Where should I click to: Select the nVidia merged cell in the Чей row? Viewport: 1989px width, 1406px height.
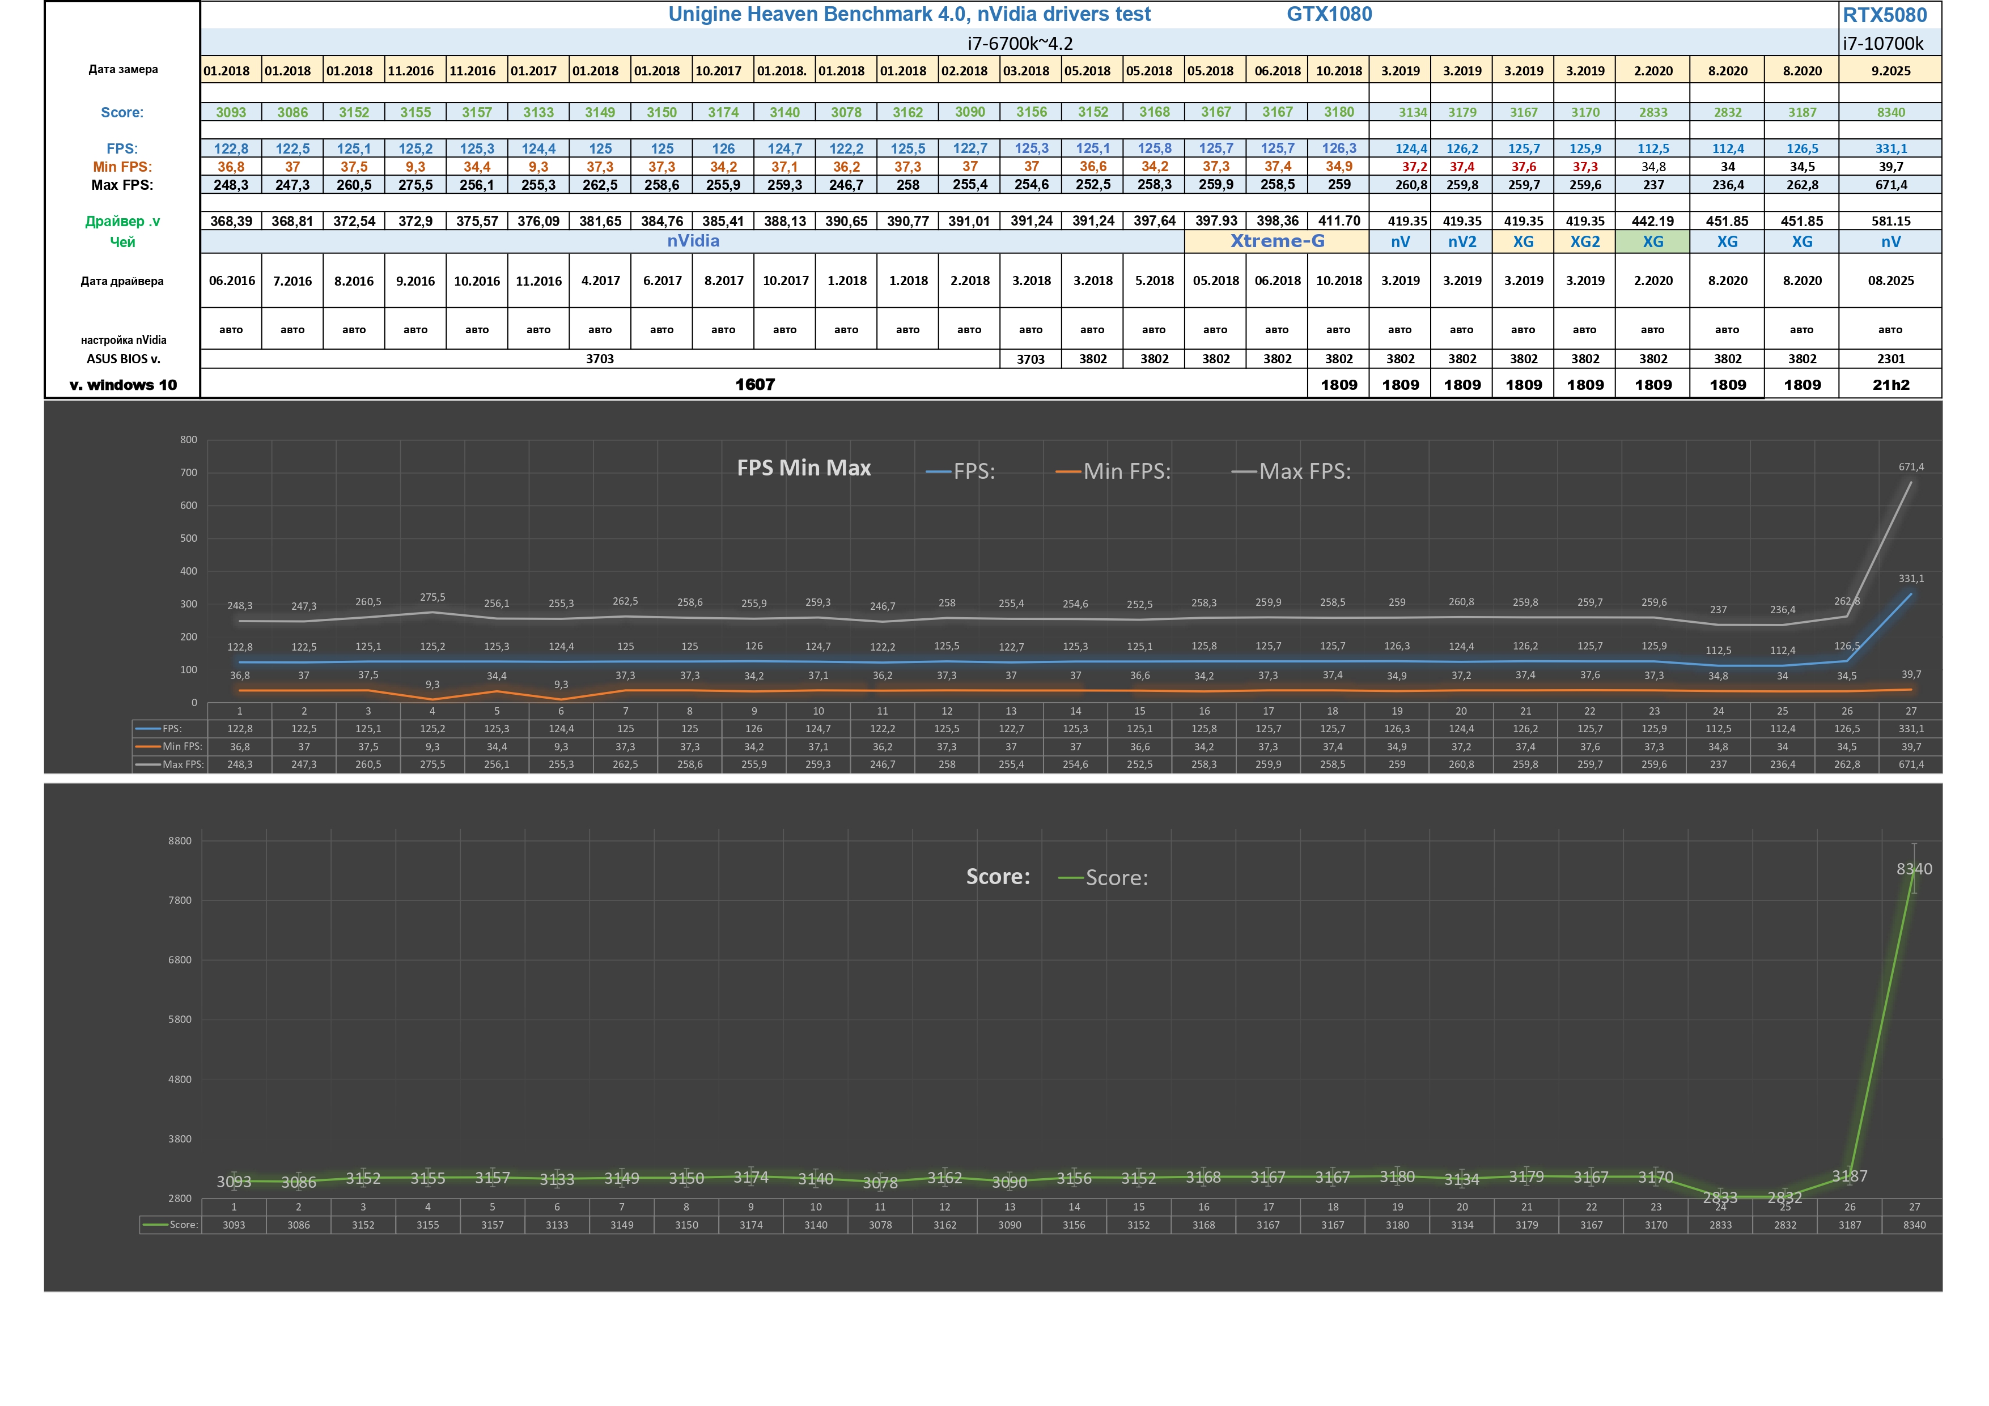click(x=692, y=241)
